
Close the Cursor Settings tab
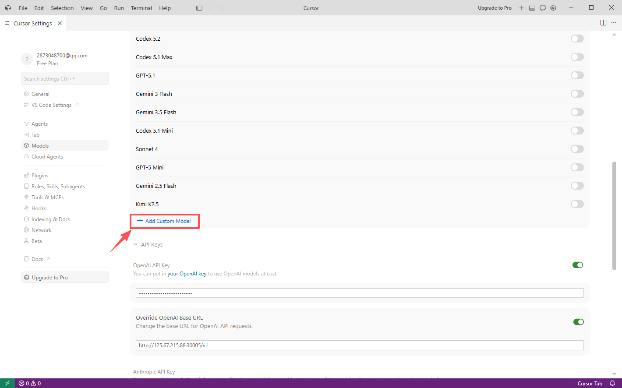(x=60, y=23)
